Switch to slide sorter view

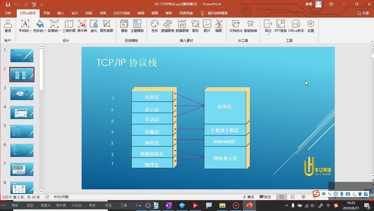click(x=292, y=197)
